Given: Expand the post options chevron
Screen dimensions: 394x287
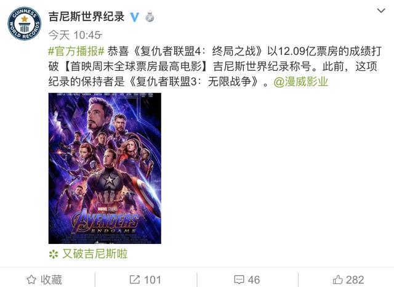Looking at the screenshot, I should [x=381, y=10].
